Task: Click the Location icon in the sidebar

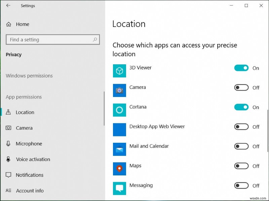Action: tap(8, 112)
